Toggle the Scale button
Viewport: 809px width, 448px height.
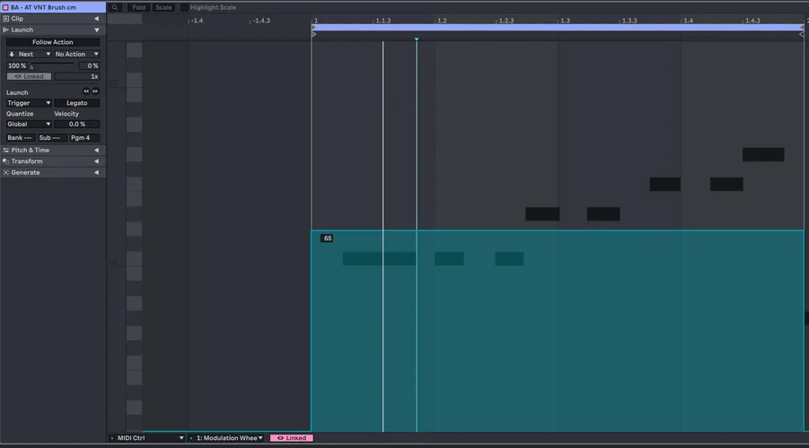[x=163, y=7]
